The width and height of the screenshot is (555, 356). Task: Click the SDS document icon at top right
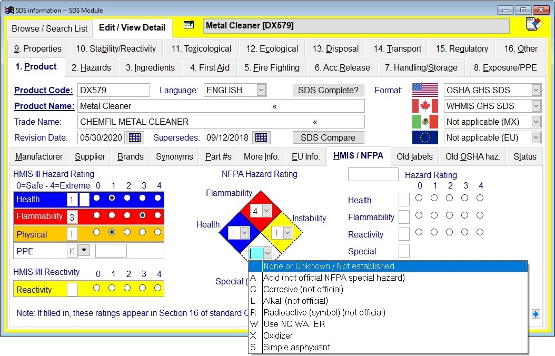tap(534, 24)
